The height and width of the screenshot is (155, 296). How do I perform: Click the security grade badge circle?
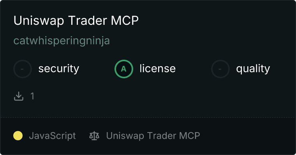point(23,69)
